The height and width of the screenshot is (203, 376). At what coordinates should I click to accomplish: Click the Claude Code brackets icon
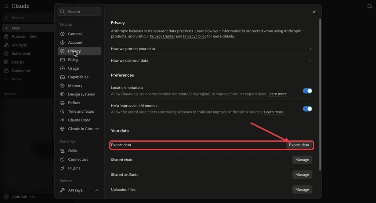point(62,120)
